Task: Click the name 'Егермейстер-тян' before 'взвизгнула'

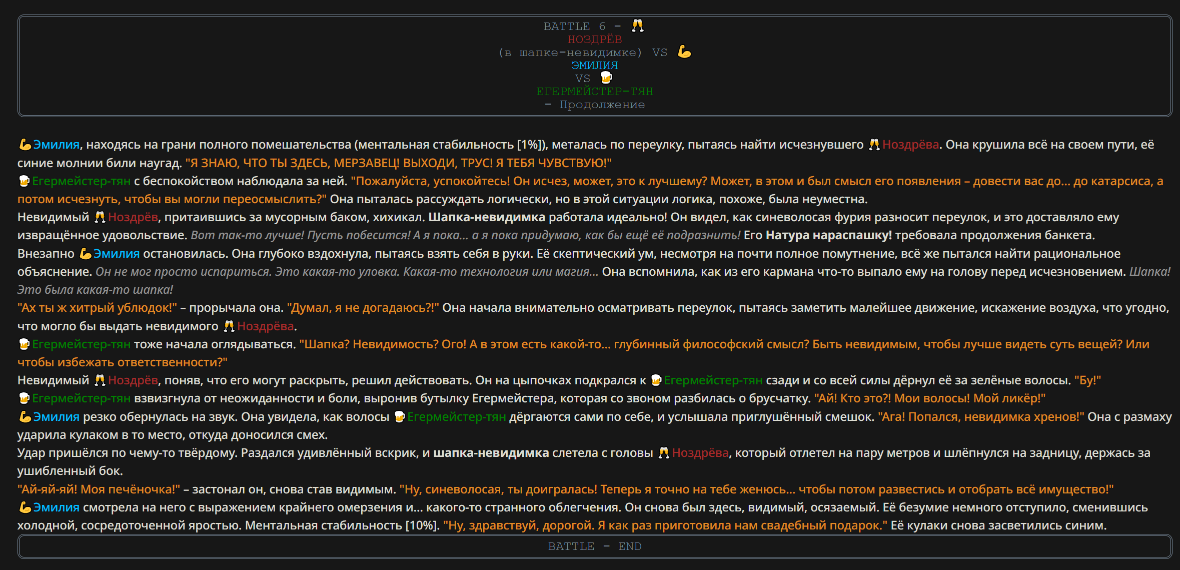Action: (x=81, y=398)
